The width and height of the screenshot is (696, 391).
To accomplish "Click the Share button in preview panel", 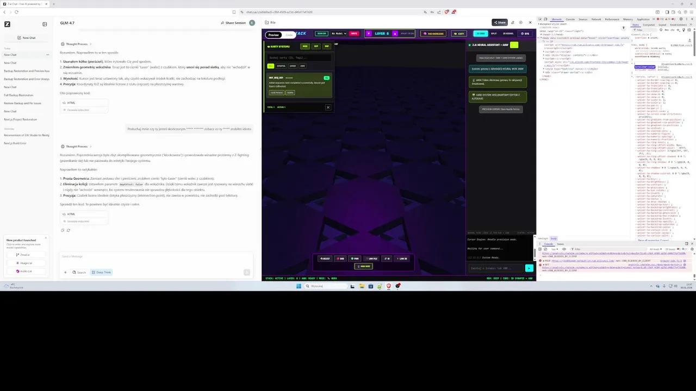I will [x=500, y=23].
